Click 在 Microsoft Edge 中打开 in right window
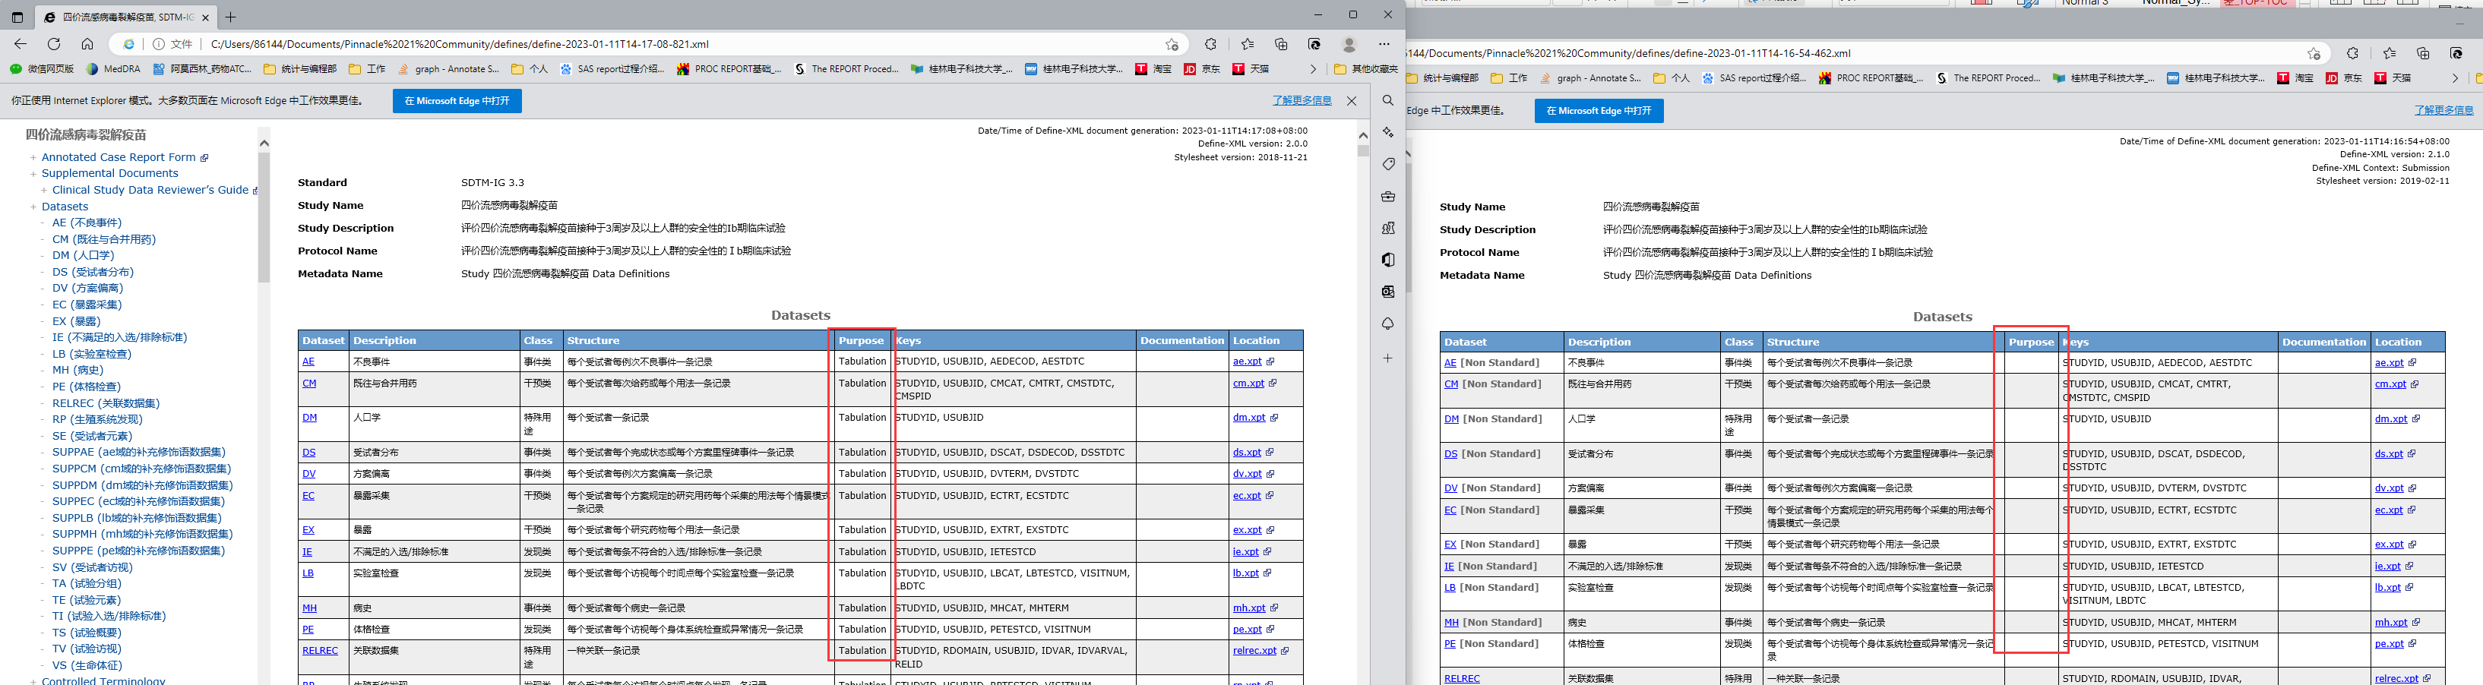The width and height of the screenshot is (2483, 685). tap(1599, 111)
